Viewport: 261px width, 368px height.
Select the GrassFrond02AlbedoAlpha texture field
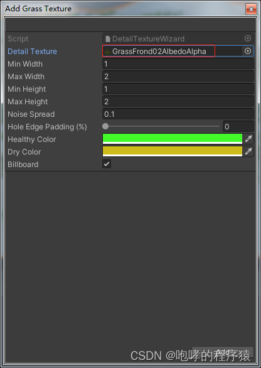pos(172,51)
